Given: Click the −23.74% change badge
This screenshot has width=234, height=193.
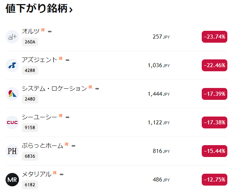Looking at the screenshot, I should point(214,37).
